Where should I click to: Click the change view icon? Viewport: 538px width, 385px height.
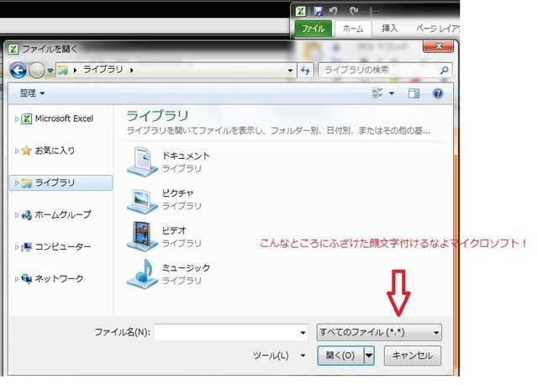(377, 93)
